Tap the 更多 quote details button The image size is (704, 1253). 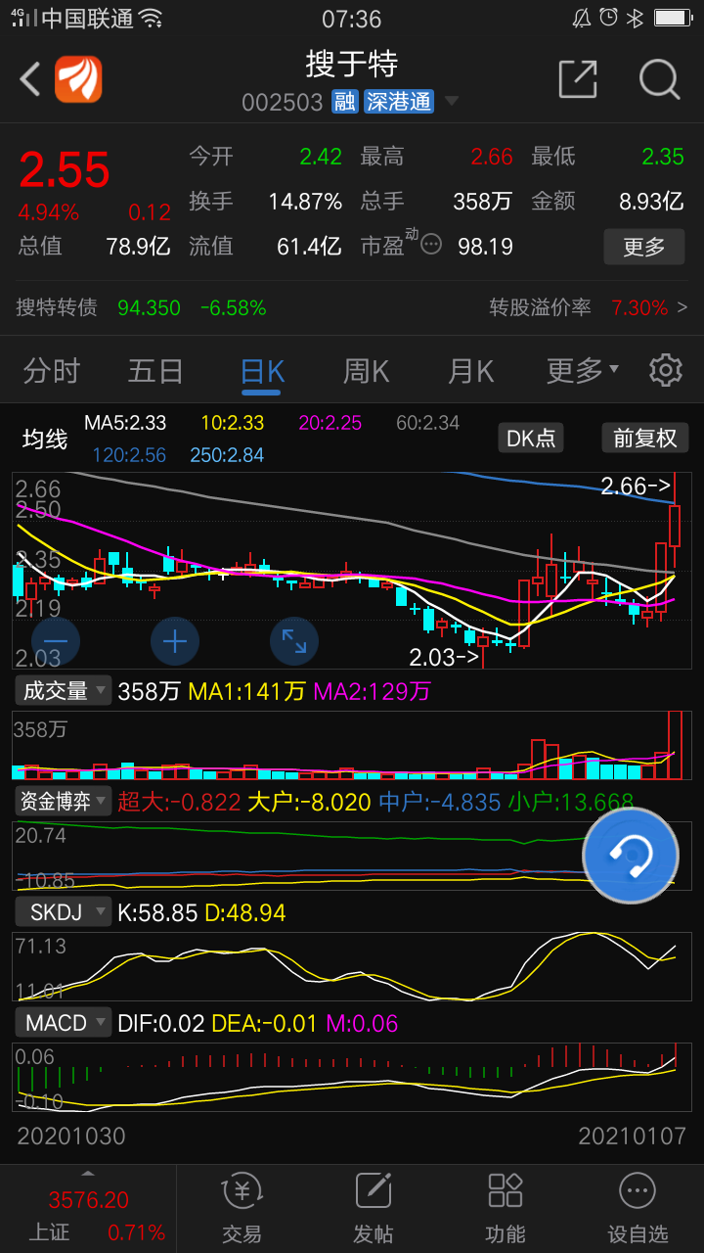[x=644, y=247]
